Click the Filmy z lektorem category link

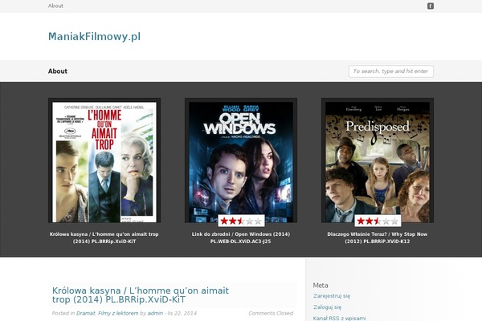118,313
